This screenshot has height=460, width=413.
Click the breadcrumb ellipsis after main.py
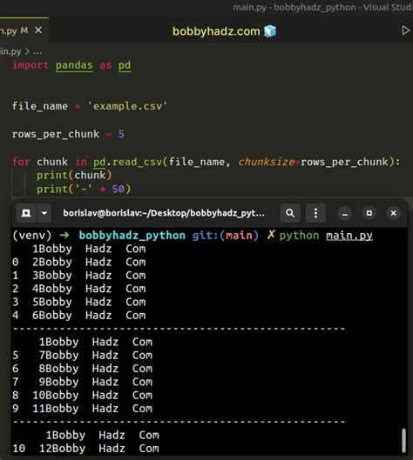point(37,51)
